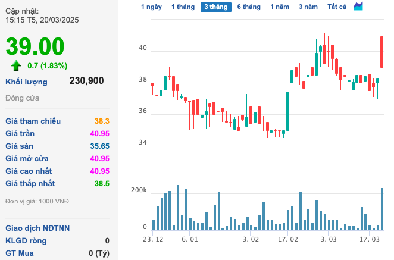Choose the 1 năm time range
394x260 pixels.
pyautogui.click(x=280, y=7)
